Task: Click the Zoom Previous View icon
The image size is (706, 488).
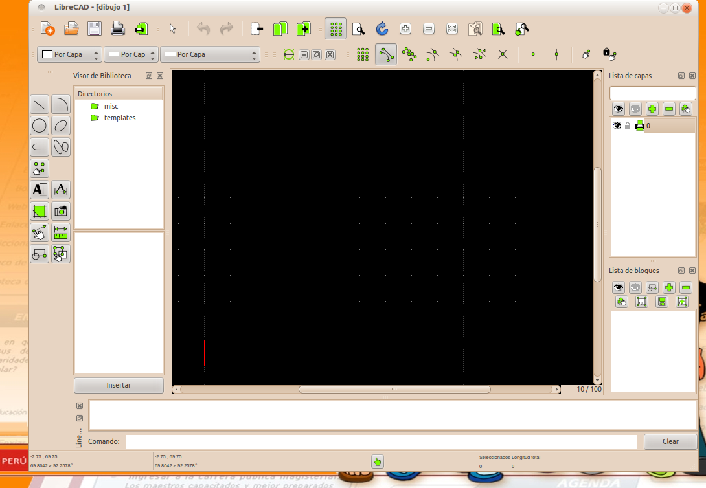Action: tap(475, 28)
